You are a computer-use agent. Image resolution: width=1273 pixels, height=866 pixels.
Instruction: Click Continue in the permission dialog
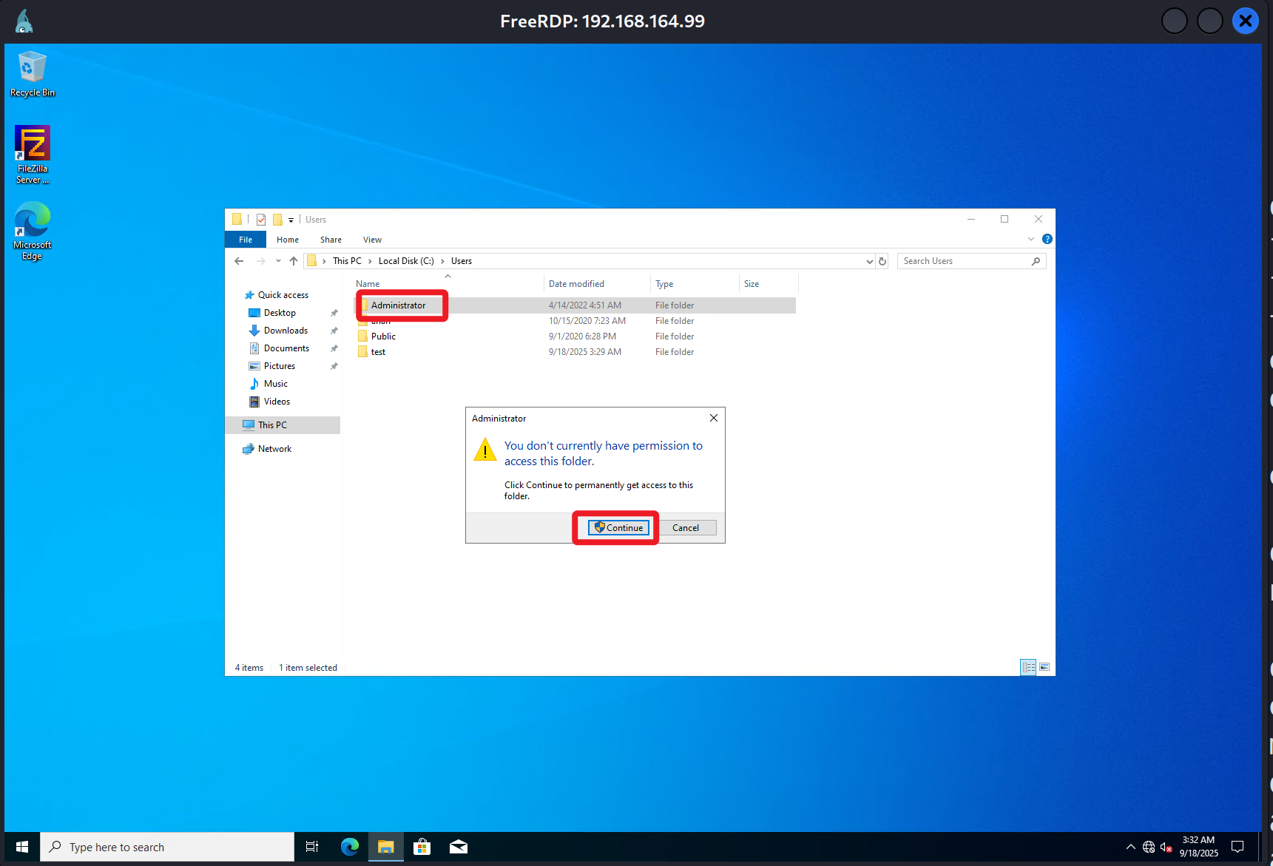click(x=618, y=527)
